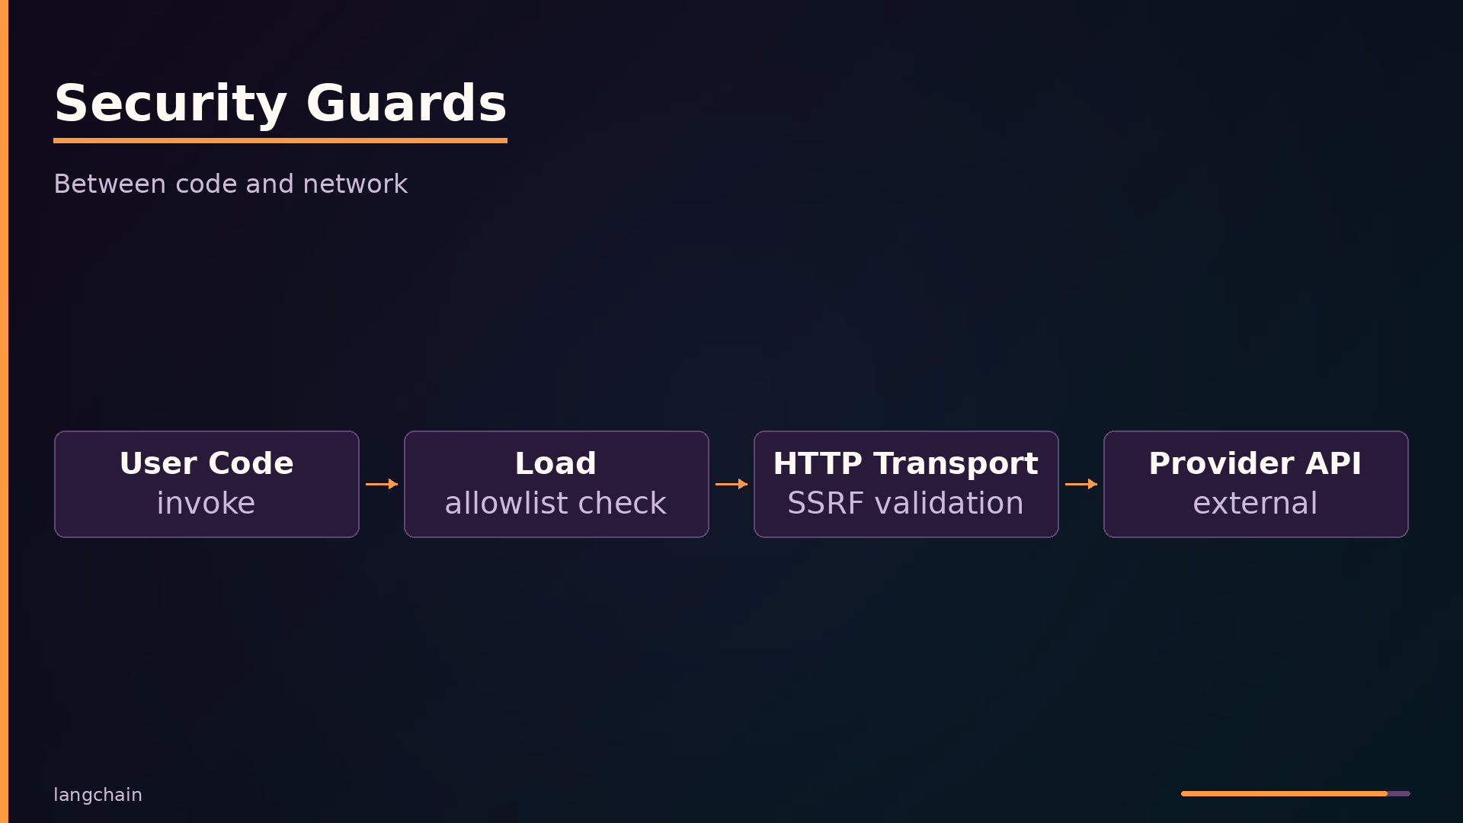Image resolution: width=1463 pixels, height=823 pixels.
Task: Select the Load allowlist check box
Action: [x=556, y=484]
